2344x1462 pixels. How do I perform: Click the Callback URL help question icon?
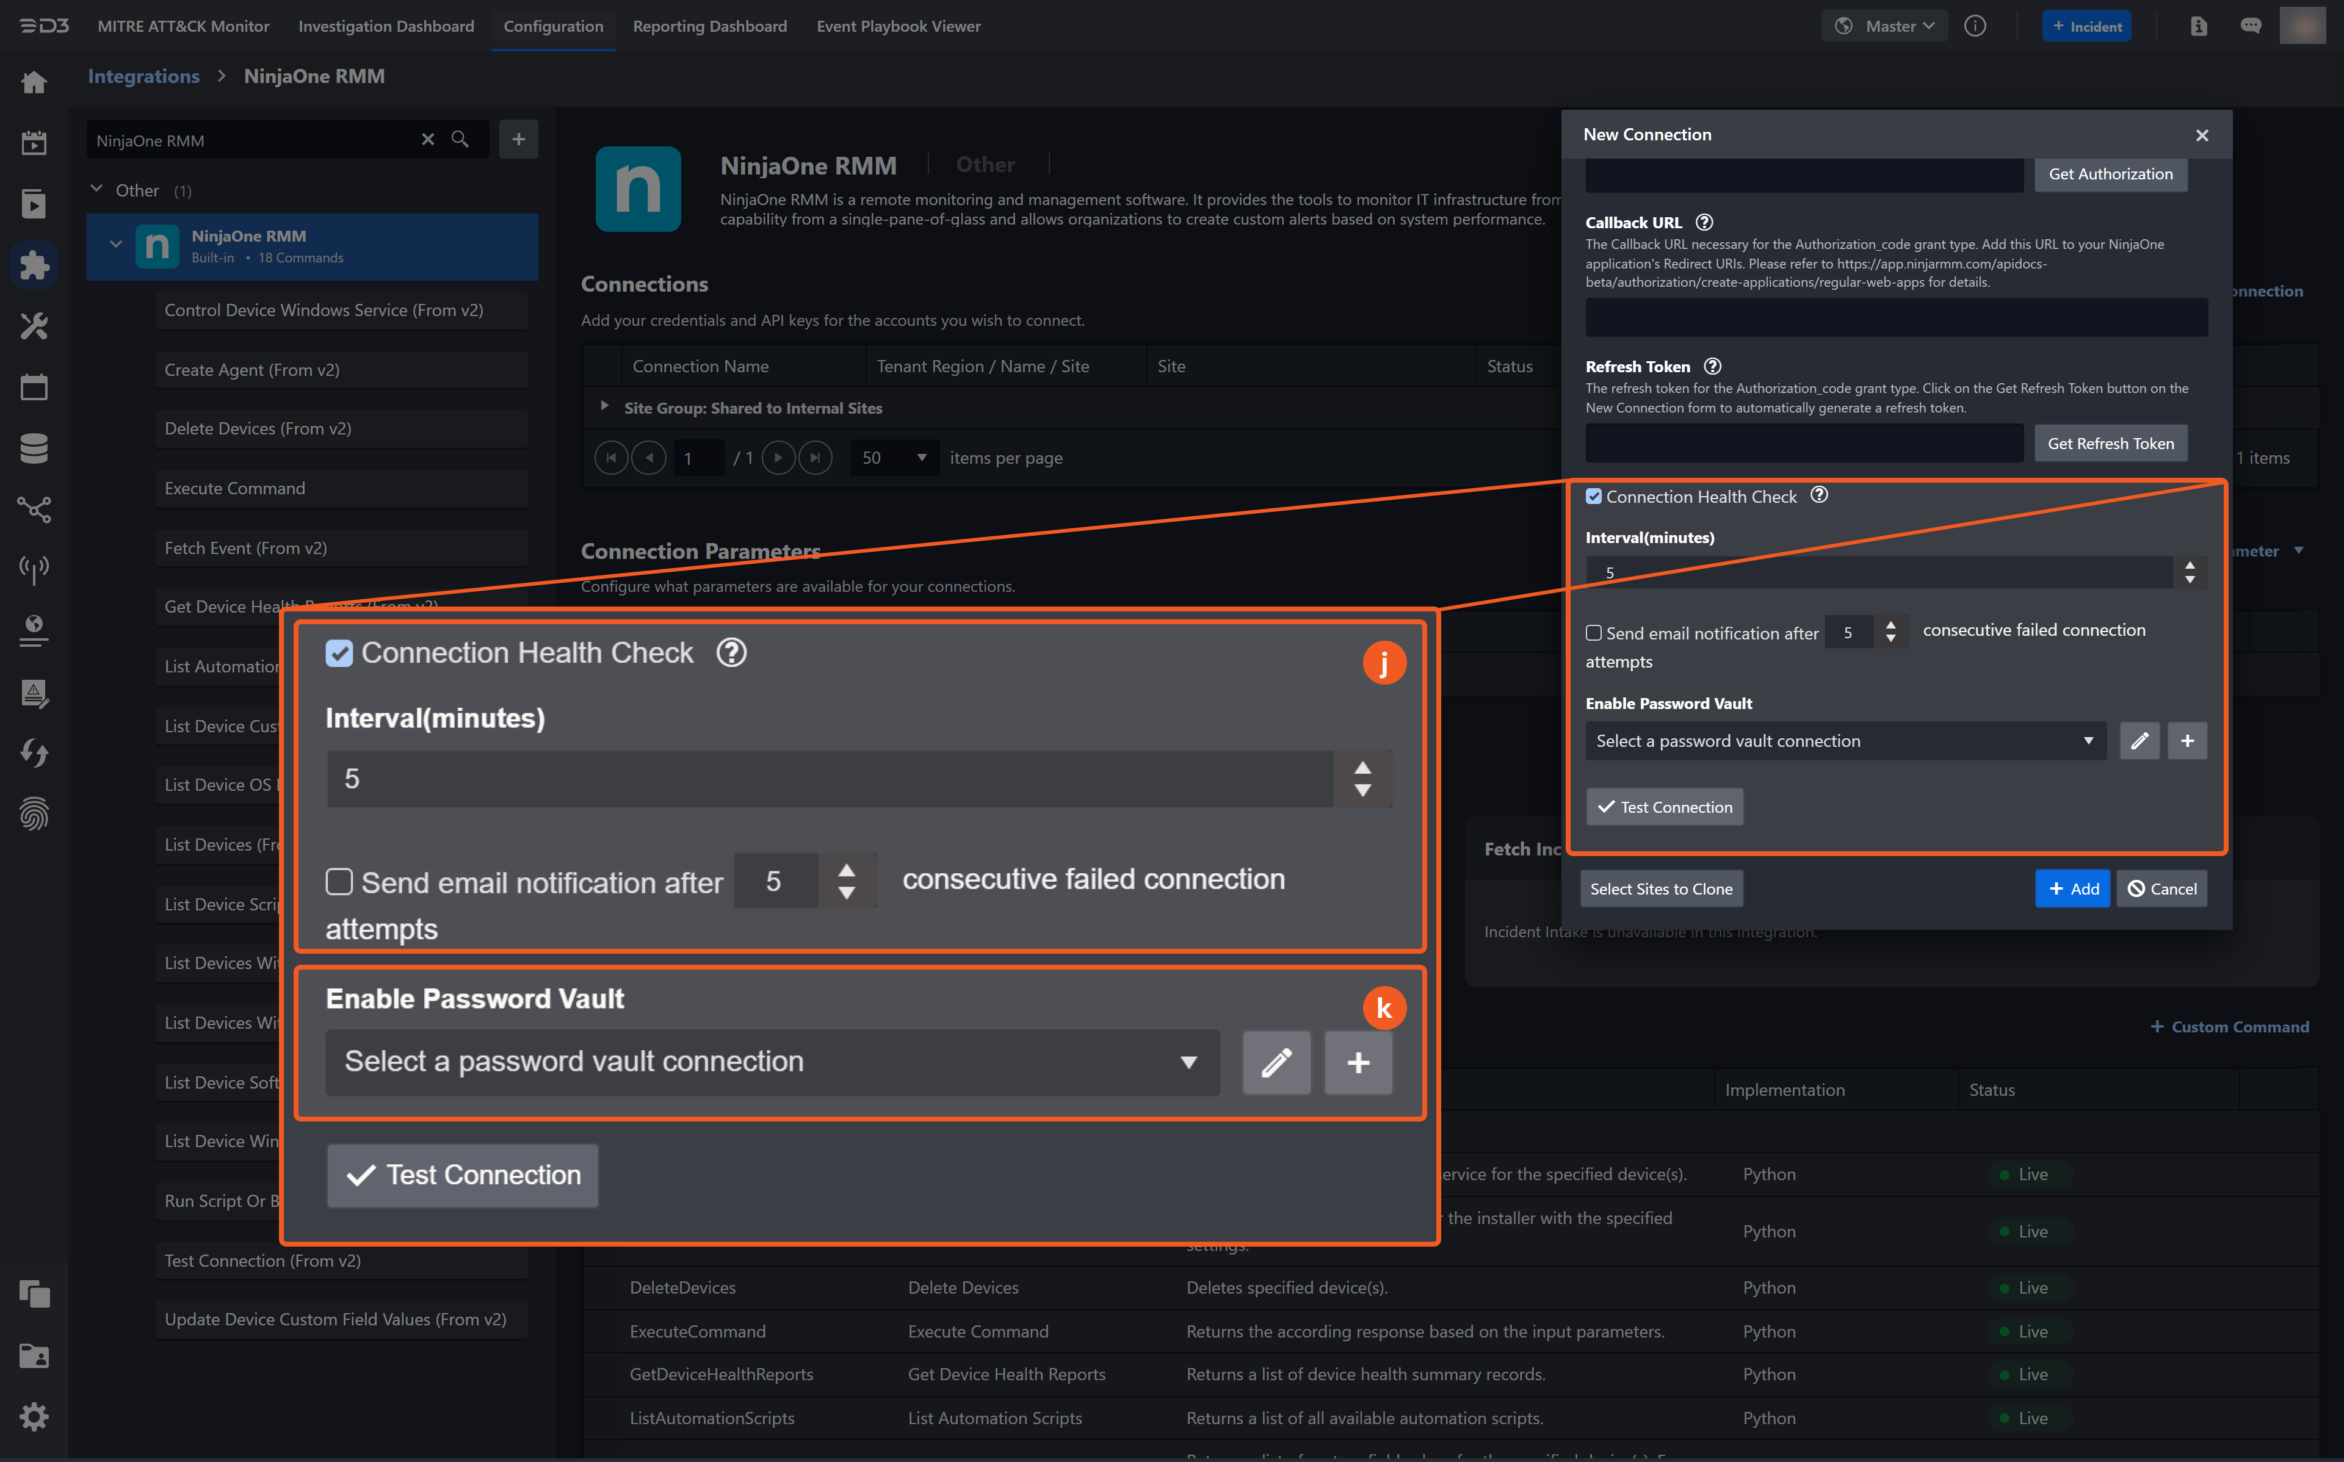(x=1705, y=222)
